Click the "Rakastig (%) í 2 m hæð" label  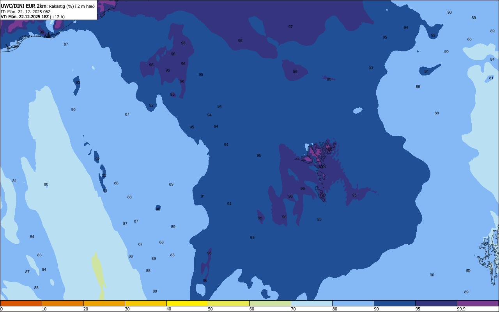tap(72, 6)
